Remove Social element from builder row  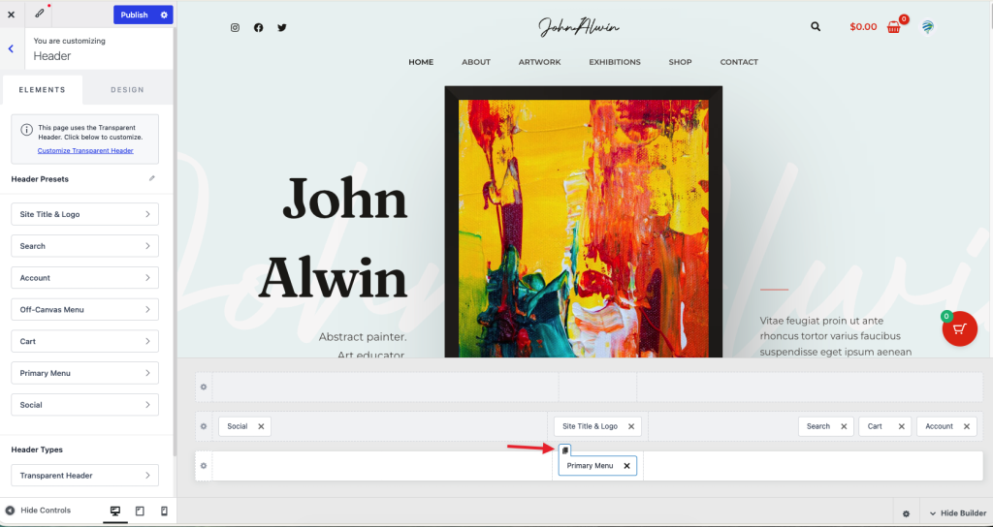[x=261, y=426]
